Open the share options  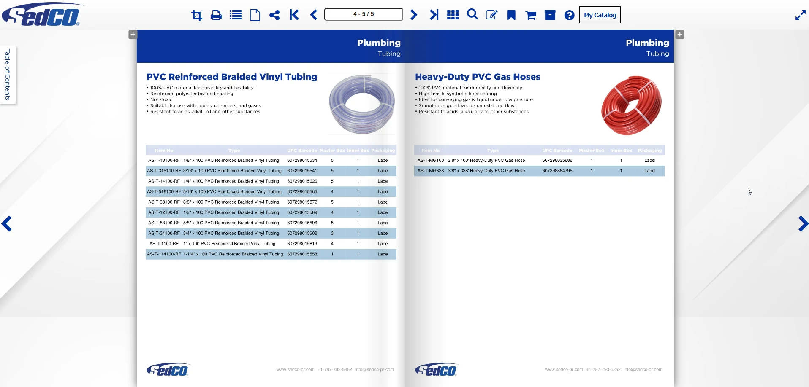pyautogui.click(x=274, y=14)
